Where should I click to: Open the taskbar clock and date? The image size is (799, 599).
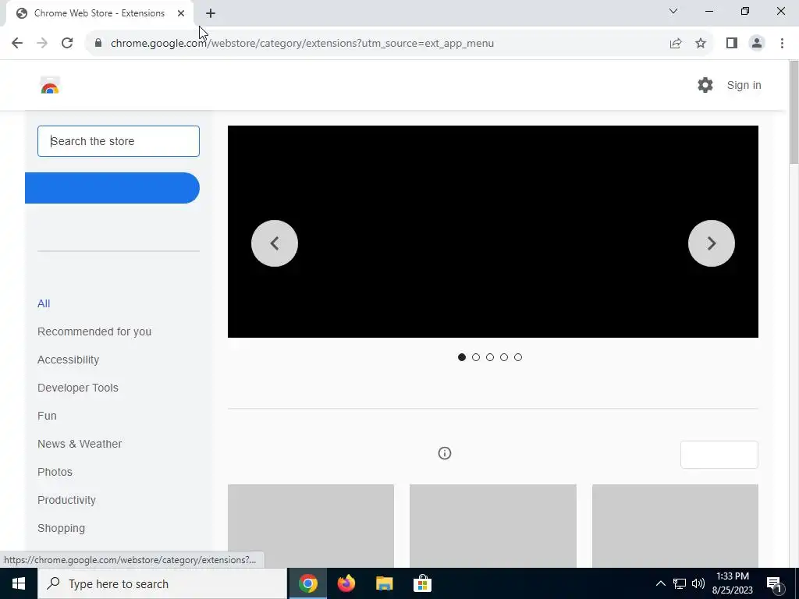[732, 583]
